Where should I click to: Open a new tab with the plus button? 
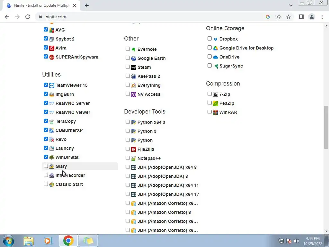click(x=87, y=5)
